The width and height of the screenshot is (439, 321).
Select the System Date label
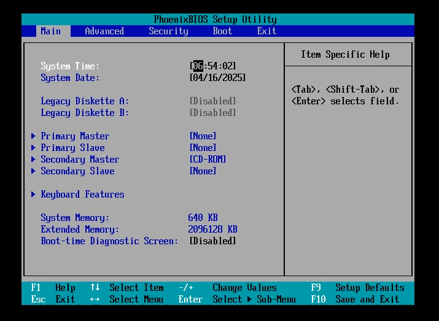pyautogui.click(x=70, y=77)
